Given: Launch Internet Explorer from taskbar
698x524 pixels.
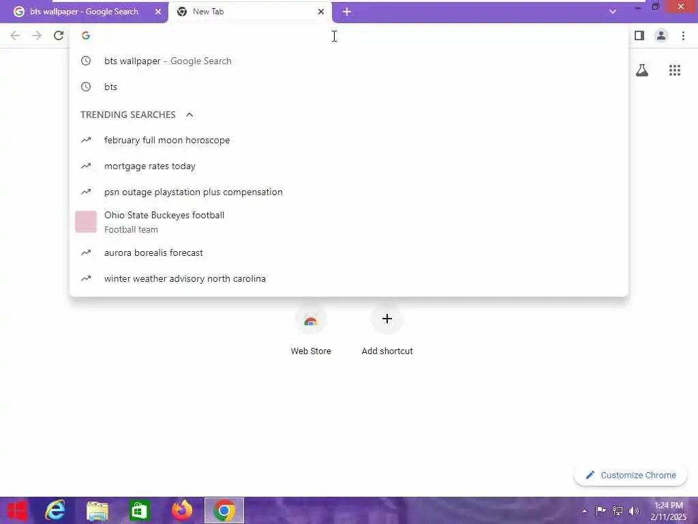Looking at the screenshot, I should point(56,510).
